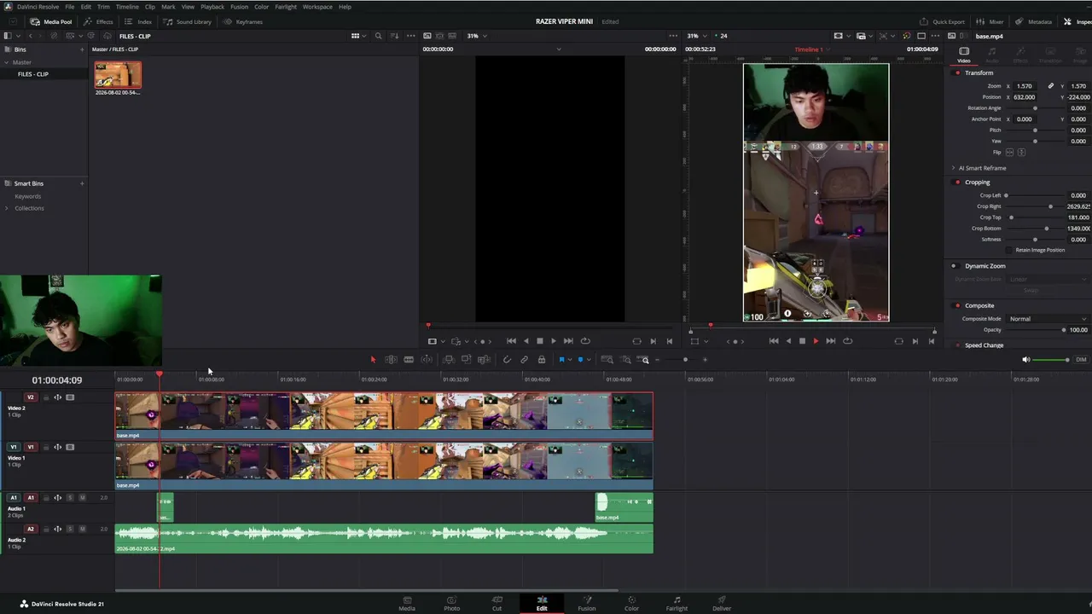Expand the Master bin tree
Screen dimensions: 1092x614
tap(6, 62)
